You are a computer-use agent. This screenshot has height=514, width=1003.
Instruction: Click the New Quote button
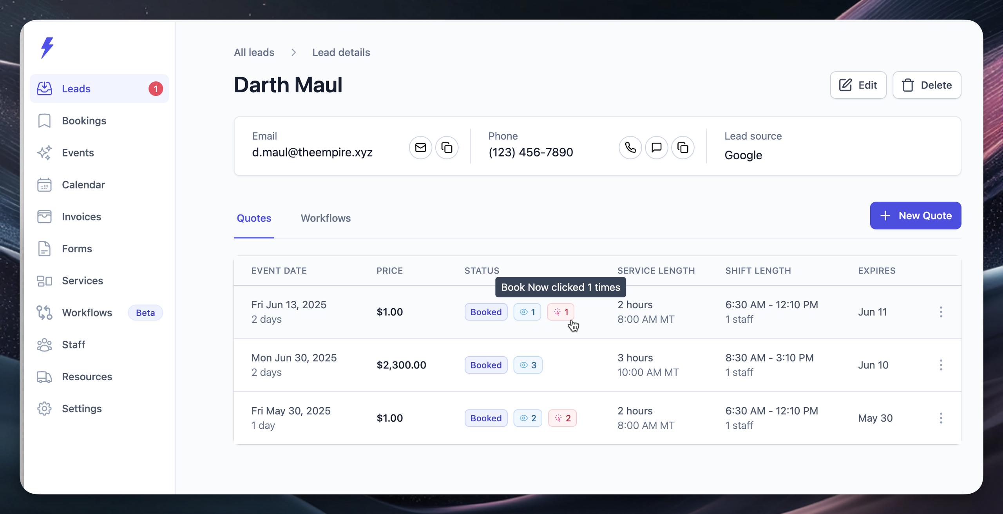[915, 216]
